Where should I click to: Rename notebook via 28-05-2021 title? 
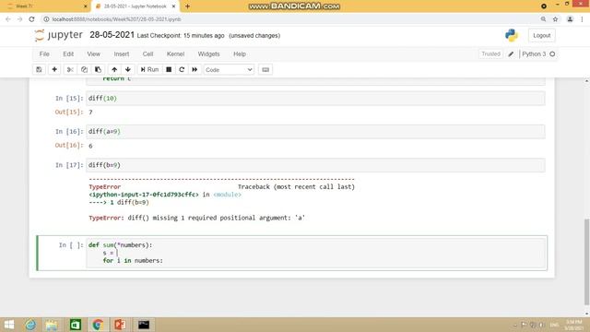(x=112, y=35)
